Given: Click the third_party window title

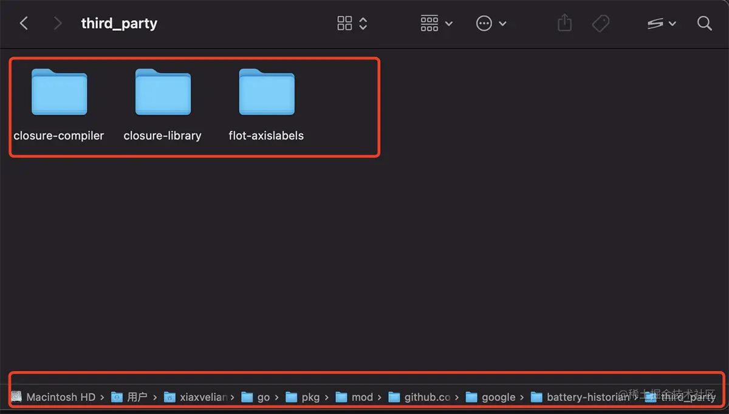Looking at the screenshot, I should [119, 24].
